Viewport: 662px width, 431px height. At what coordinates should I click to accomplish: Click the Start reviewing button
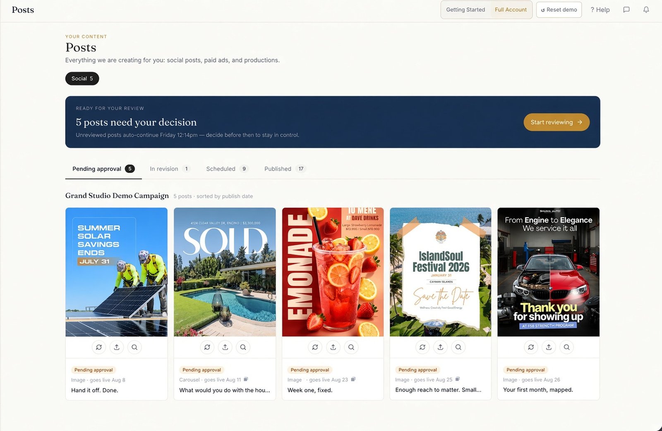tap(556, 122)
